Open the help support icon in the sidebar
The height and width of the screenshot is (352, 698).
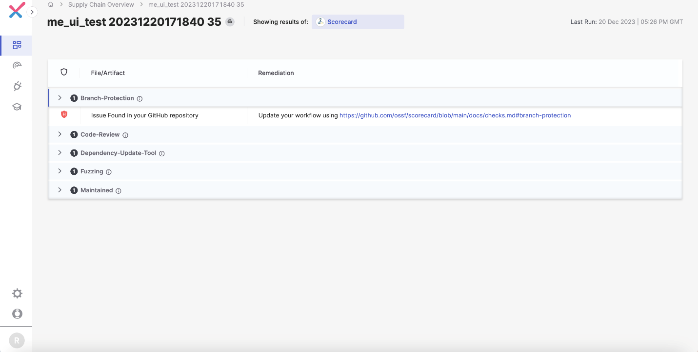pos(17,314)
